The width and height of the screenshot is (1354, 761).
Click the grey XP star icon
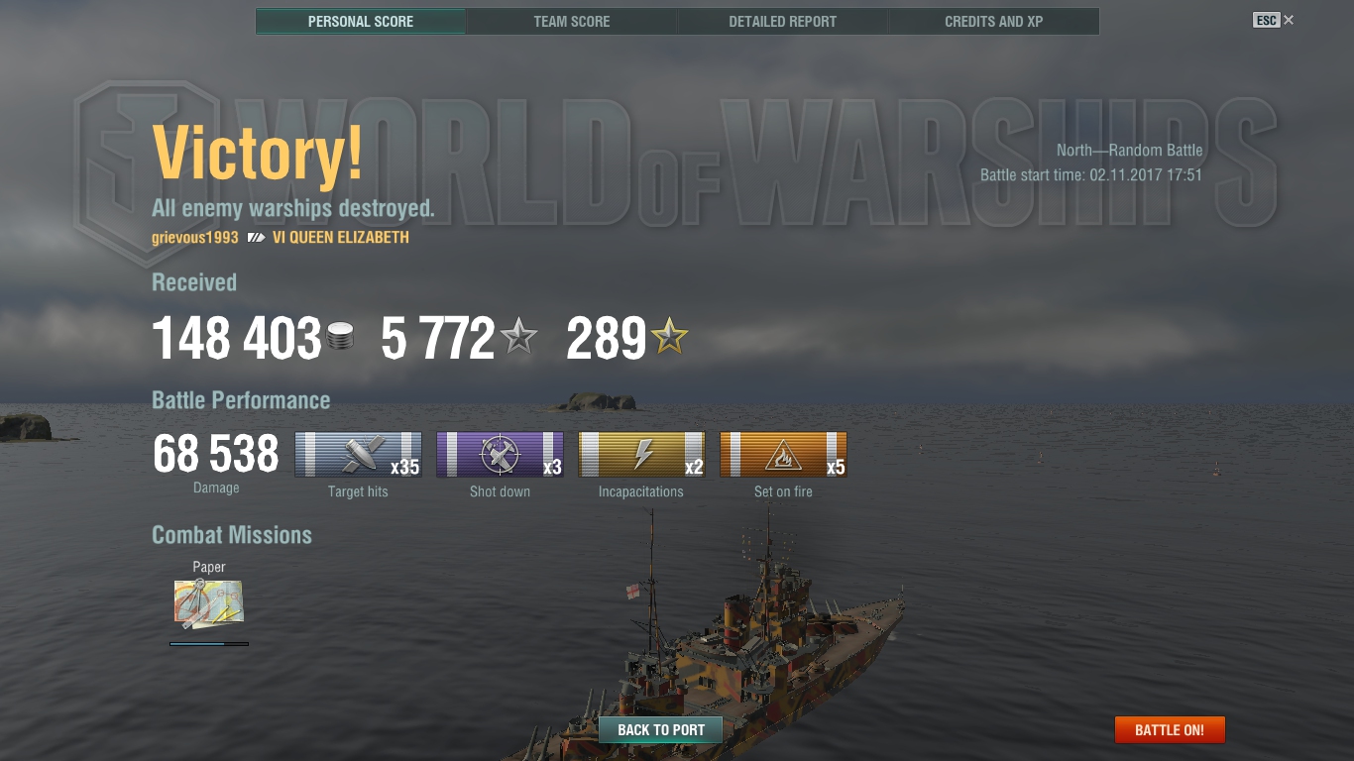coord(518,337)
